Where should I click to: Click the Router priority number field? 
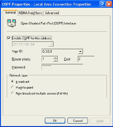coord(47,59)
